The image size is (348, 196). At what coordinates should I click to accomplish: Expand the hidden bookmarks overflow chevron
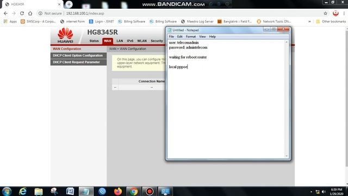point(309,21)
